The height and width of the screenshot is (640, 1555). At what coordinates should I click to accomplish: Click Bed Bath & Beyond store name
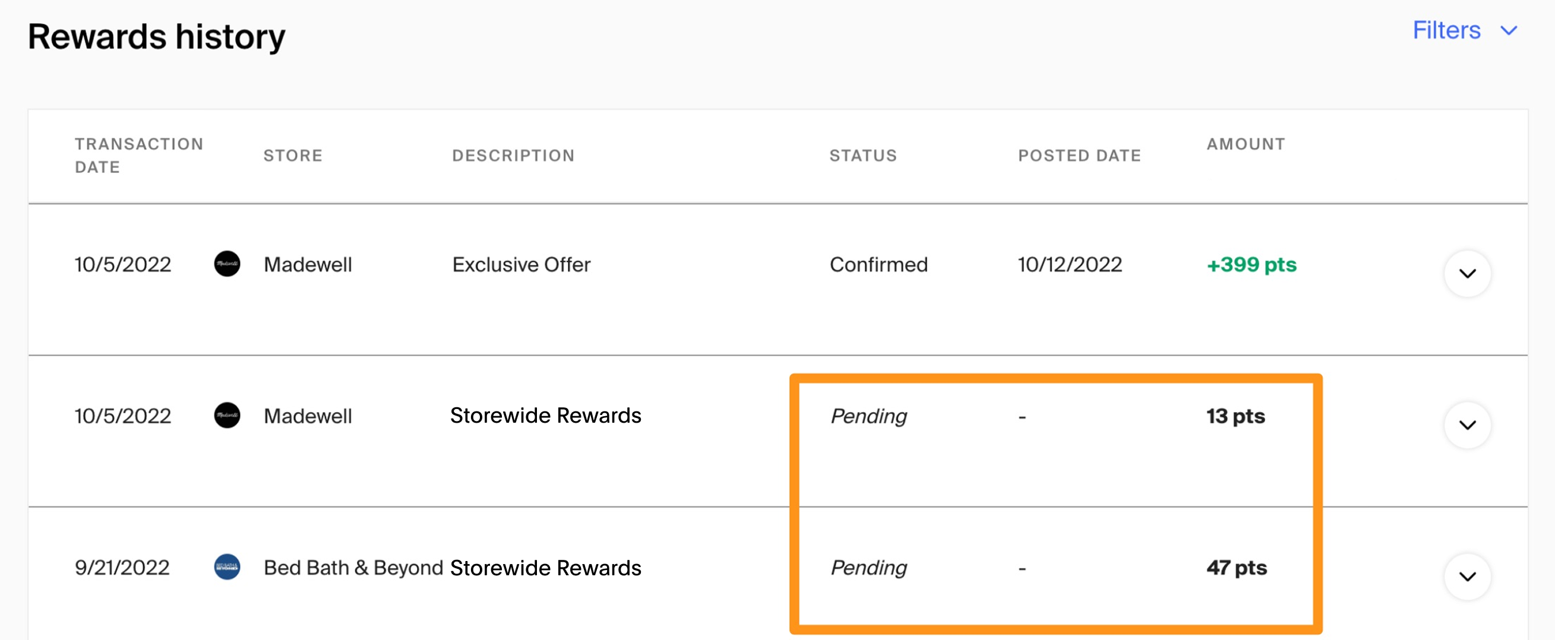click(353, 567)
